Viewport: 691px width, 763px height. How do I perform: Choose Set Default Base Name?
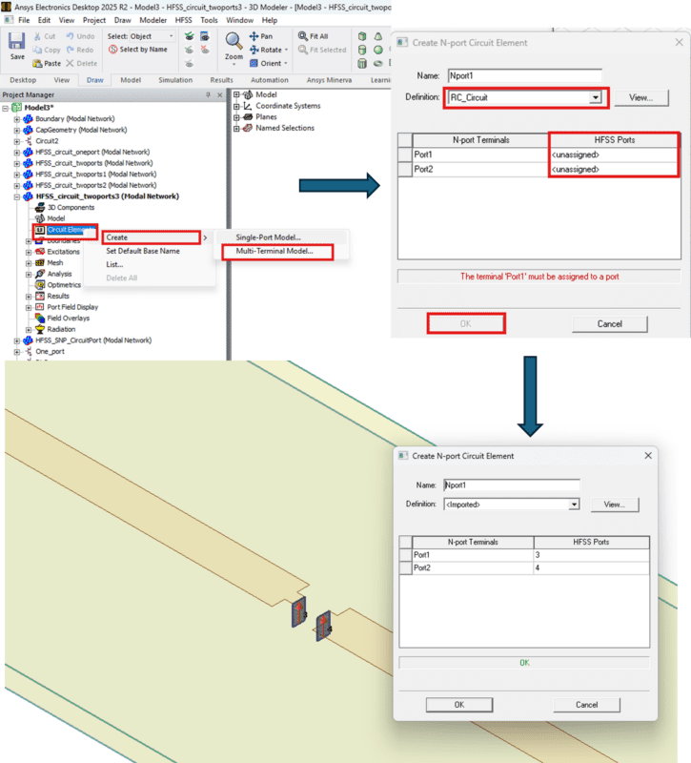(143, 251)
